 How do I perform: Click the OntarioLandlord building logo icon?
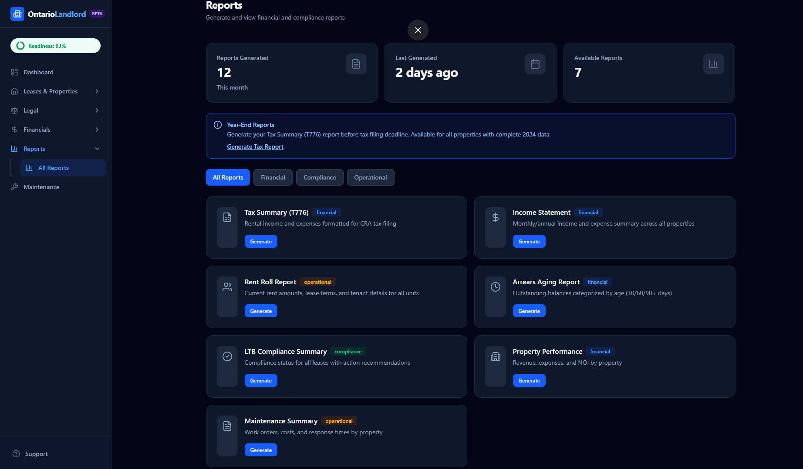(x=17, y=14)
